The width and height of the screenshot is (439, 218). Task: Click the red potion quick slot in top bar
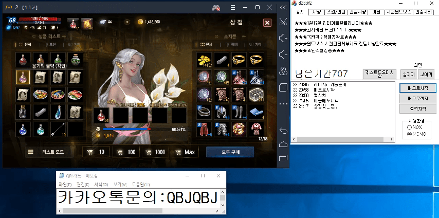tap(73, 24)
